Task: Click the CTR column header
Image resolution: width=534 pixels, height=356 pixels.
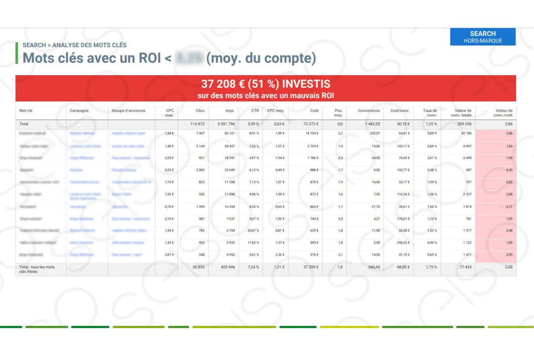Action: click(x=255, y=111)
